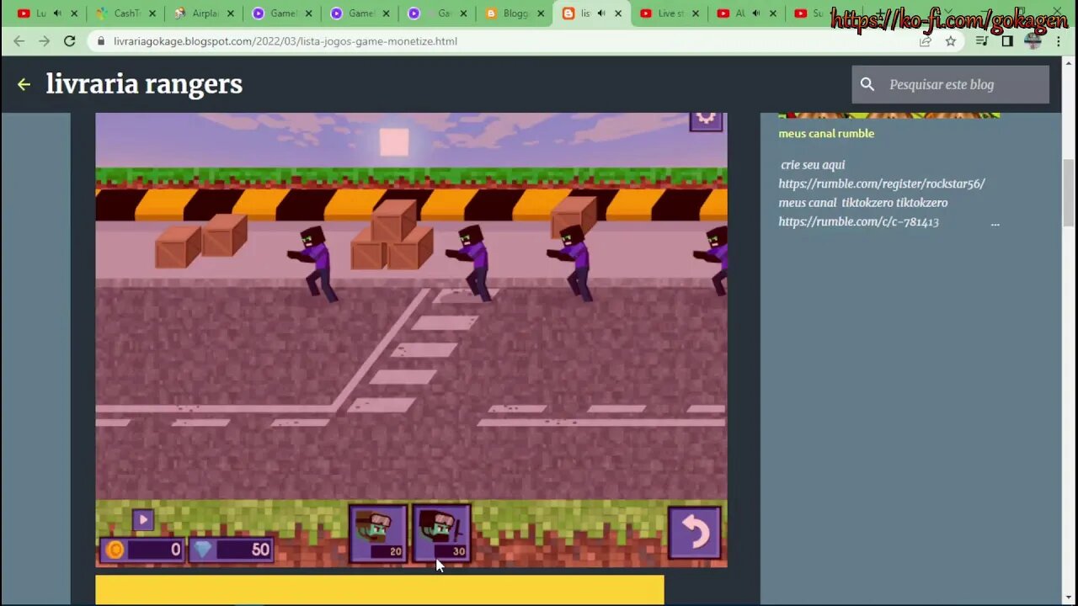Click the blog search magnifier icon
Viewport: 1078px width, 606px height.
pos(867,84)
